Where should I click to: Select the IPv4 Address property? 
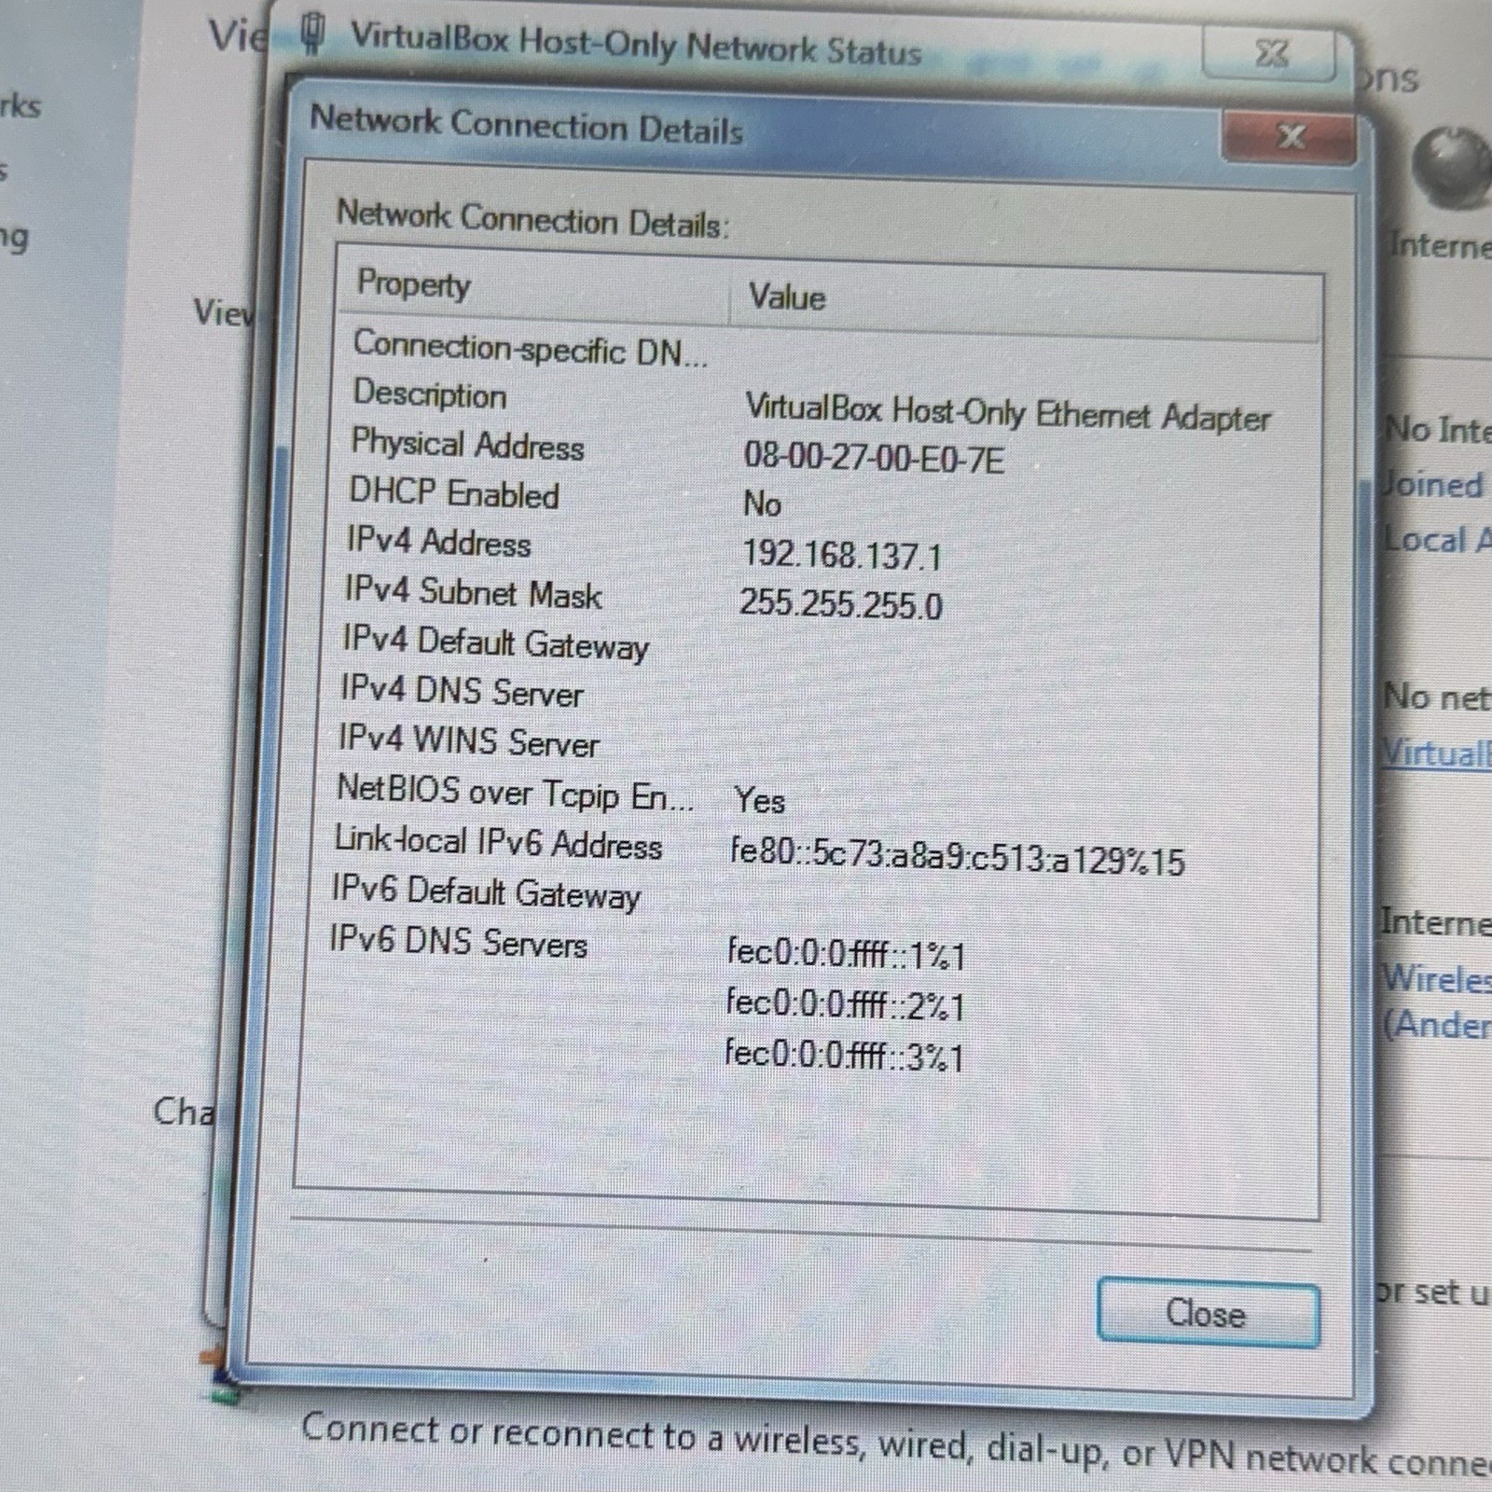point(438,542)
